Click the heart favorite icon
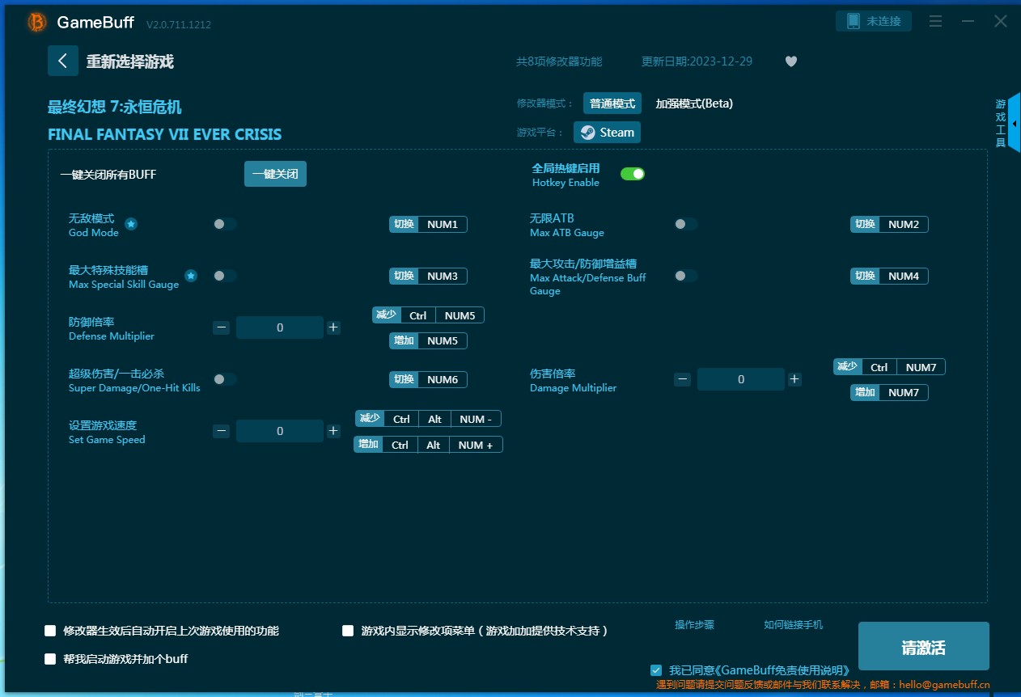The image size is (1021, 697). (x=791, y=61)
